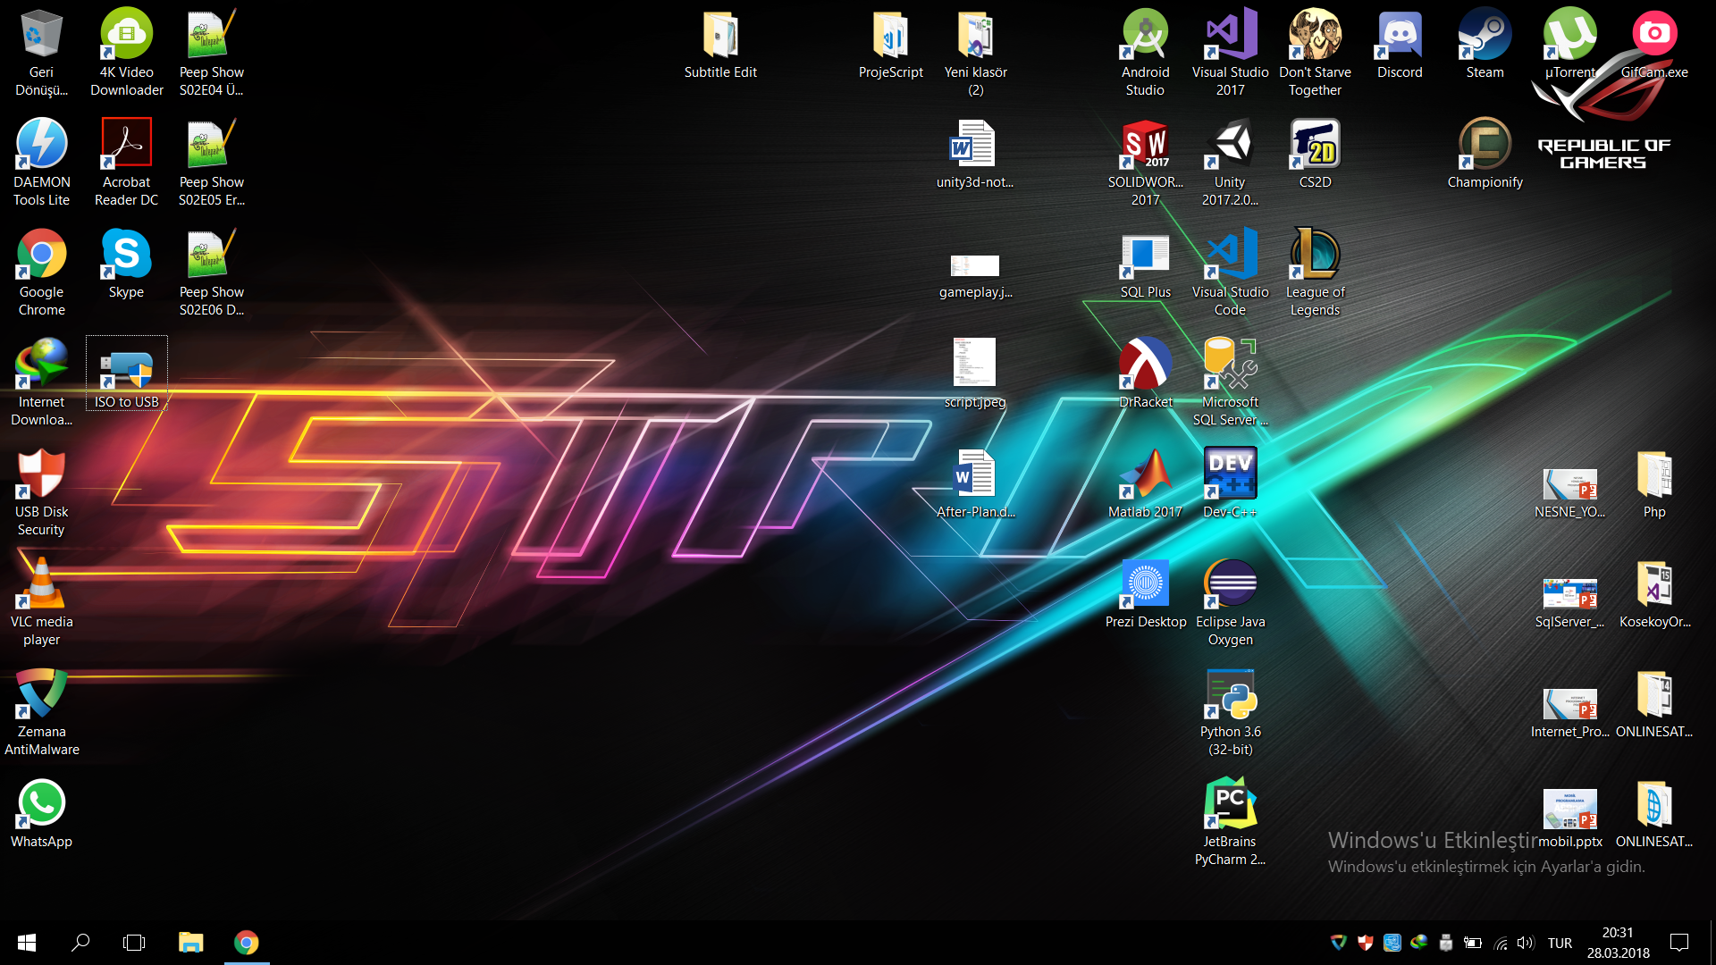Switch to Chrome in taskbar
1716x965 pixels.
click(246, 943)
